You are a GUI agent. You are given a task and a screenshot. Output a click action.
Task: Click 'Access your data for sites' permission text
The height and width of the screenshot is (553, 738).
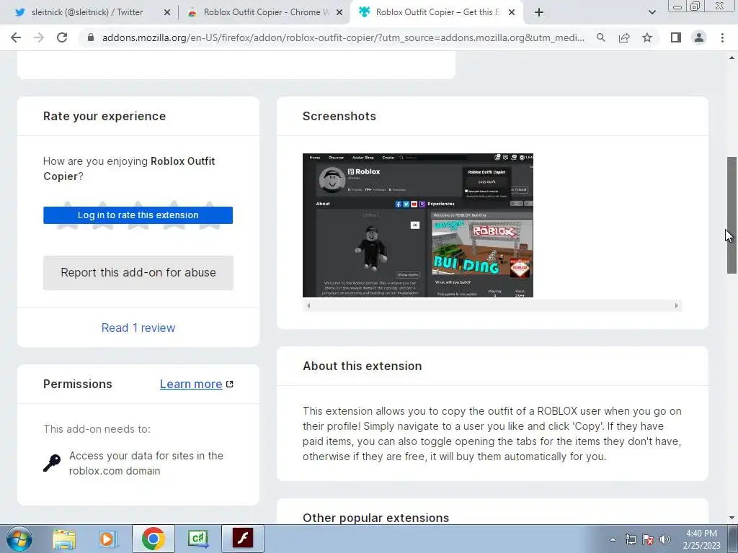146,463
